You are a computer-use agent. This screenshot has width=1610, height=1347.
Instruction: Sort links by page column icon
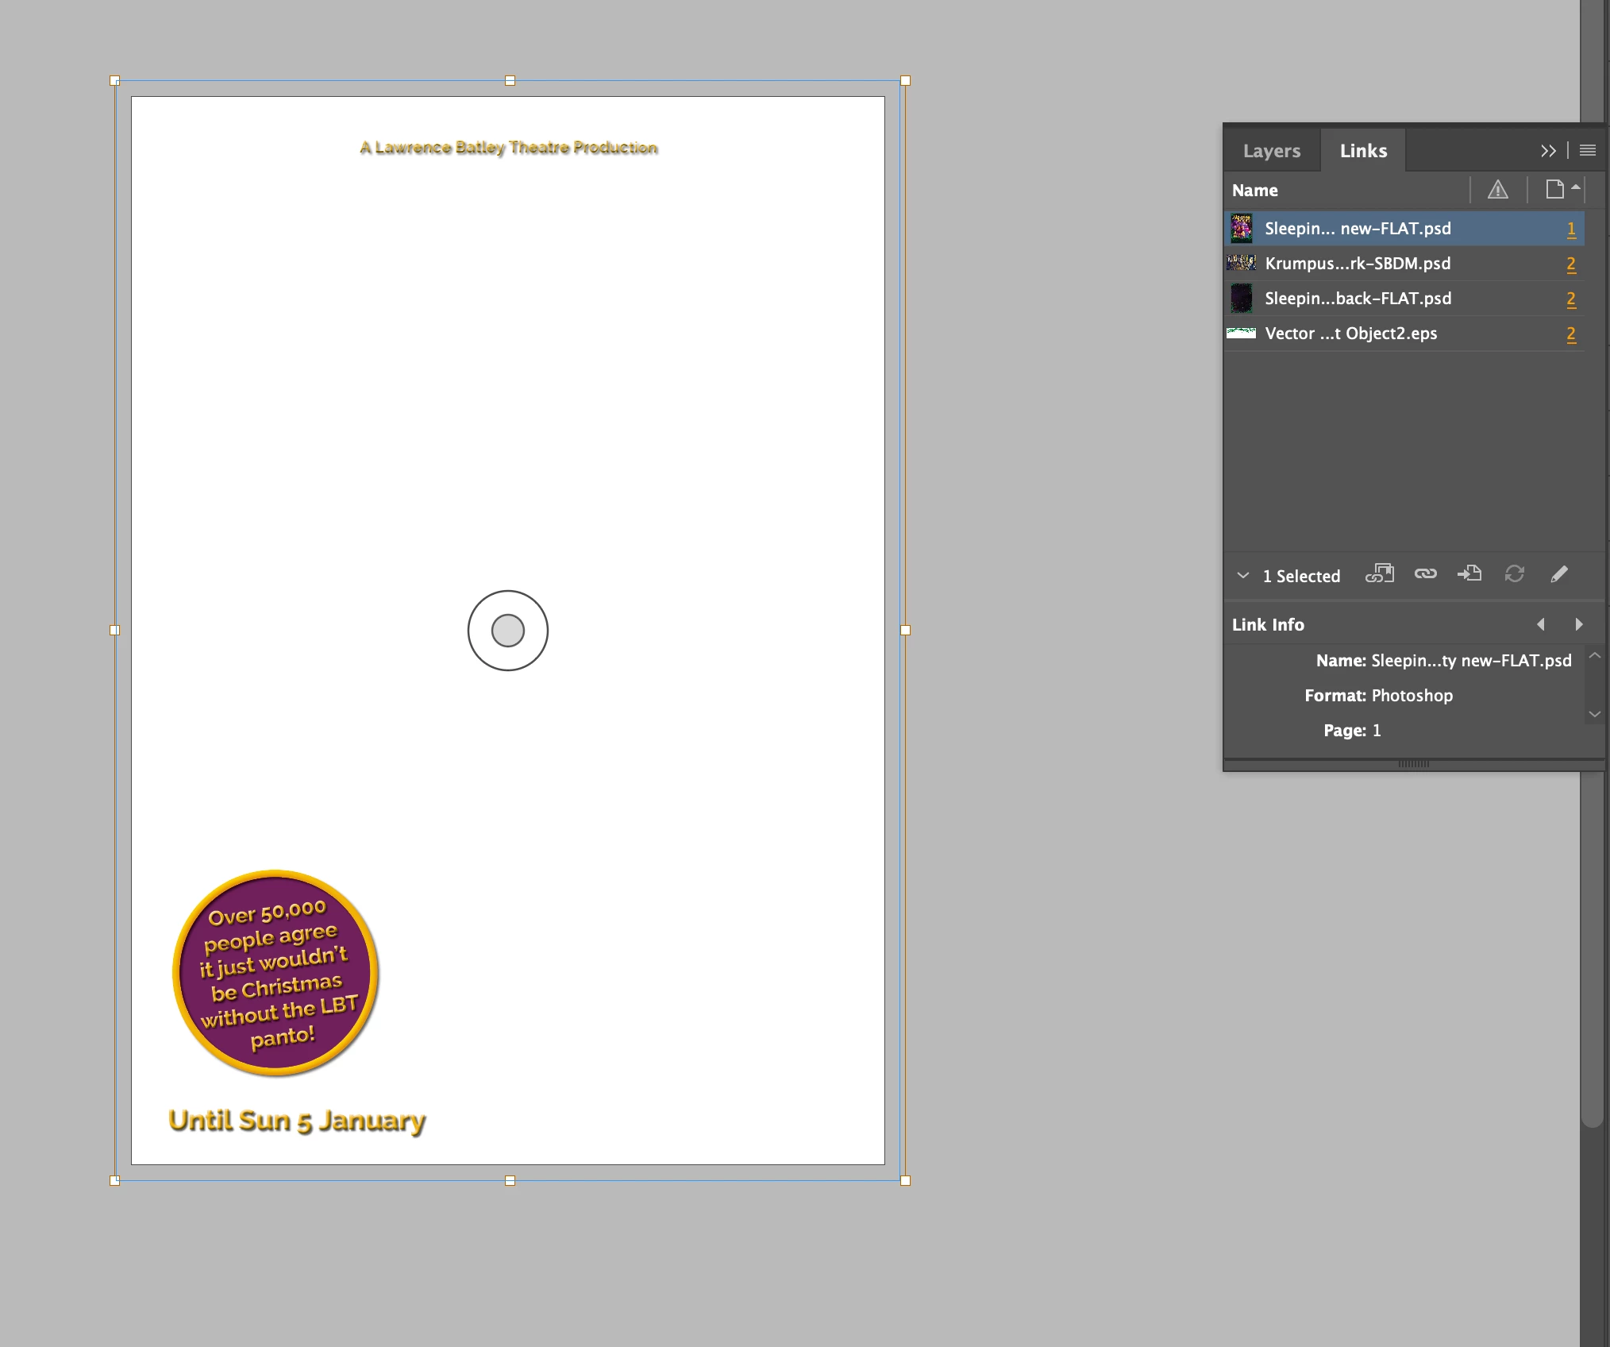[1555, 190]
